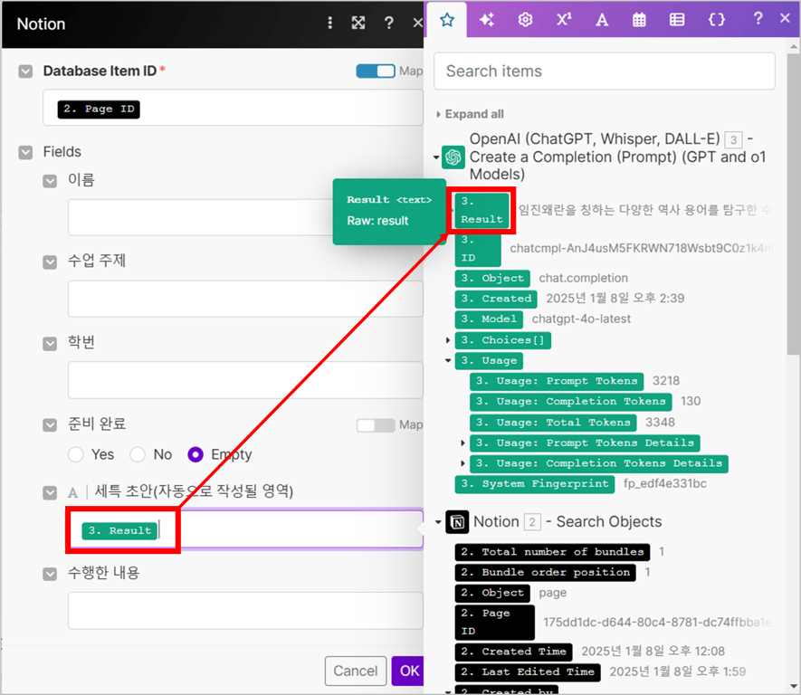Image resolution: width=801 pixels, height=695 pixels.
Task: Switch to the text functions A tab
Action: tap(602, 20)
